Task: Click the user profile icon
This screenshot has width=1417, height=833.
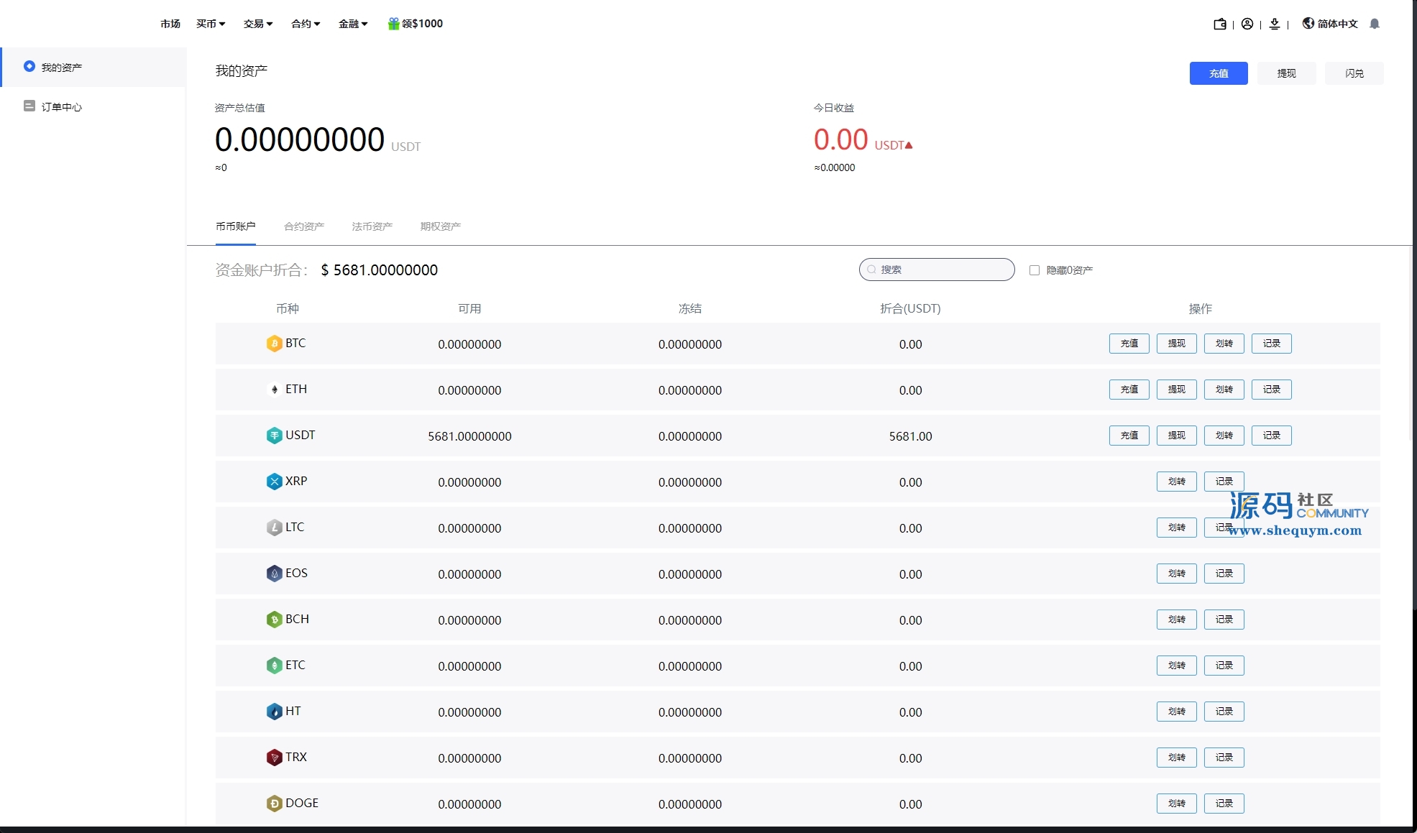Action: click(x=1247, y=24)
